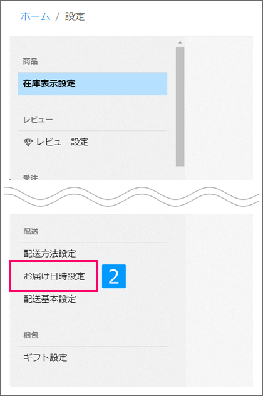Screen dimensions: 263x396
Task: Click the empty pane right of the scrollbar
Action: (x=219, y=108)
